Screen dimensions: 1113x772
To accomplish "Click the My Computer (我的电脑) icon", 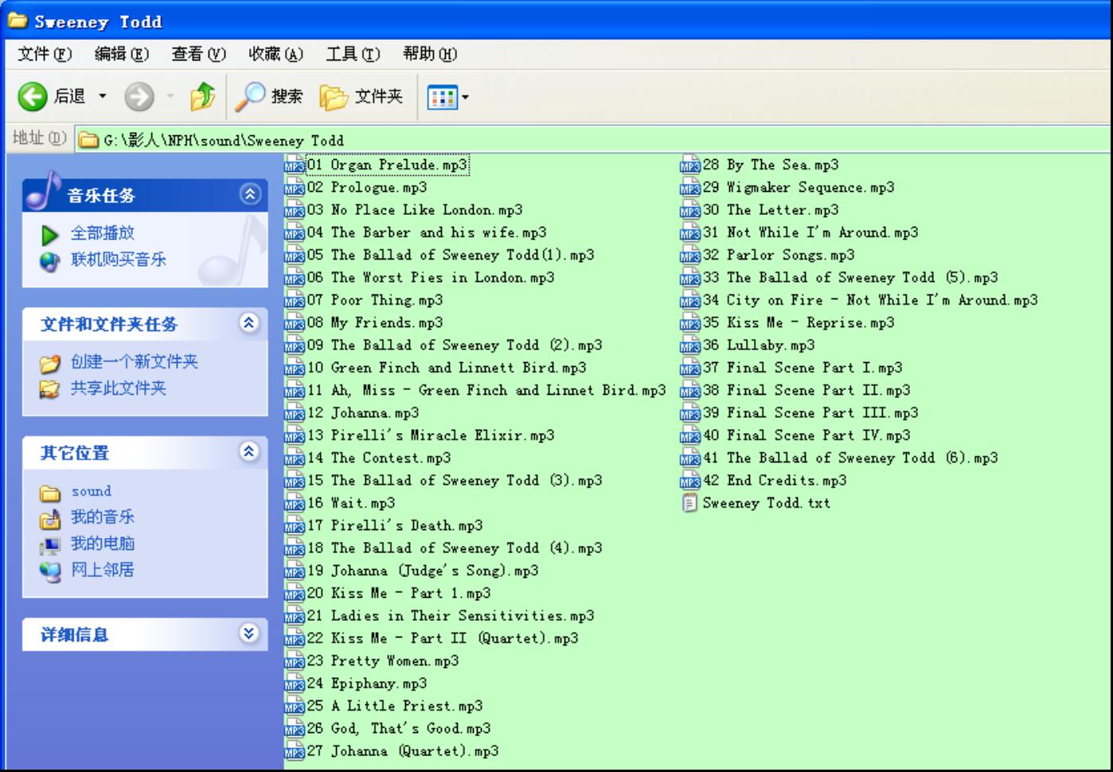I will [x=50, y=545].
